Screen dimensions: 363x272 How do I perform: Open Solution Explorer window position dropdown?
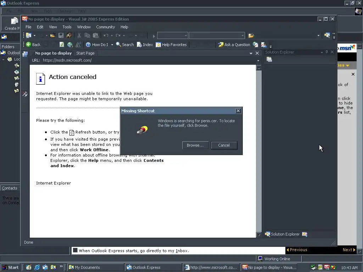coord(322,52)
